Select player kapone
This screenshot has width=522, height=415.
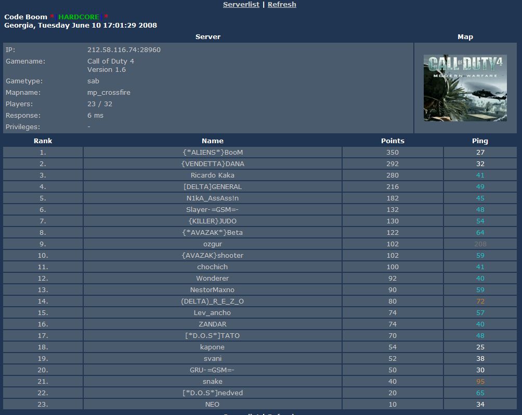pyautogui.click(x=213, y=347)
